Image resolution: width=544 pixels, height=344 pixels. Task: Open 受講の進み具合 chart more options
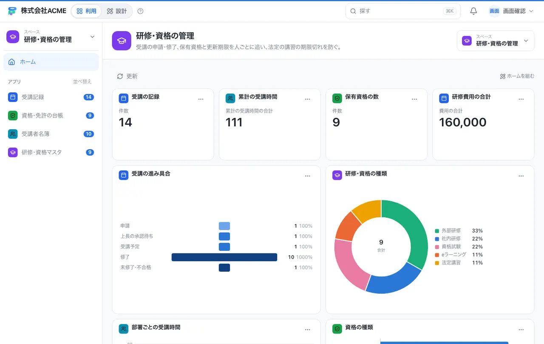pos(308,176)
